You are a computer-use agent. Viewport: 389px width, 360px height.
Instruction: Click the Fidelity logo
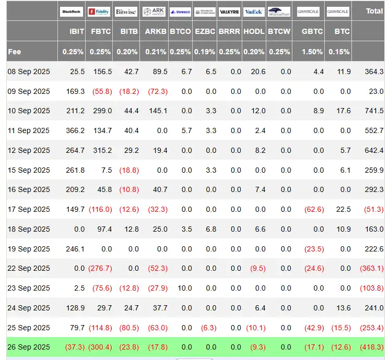[x=99, y=11]
